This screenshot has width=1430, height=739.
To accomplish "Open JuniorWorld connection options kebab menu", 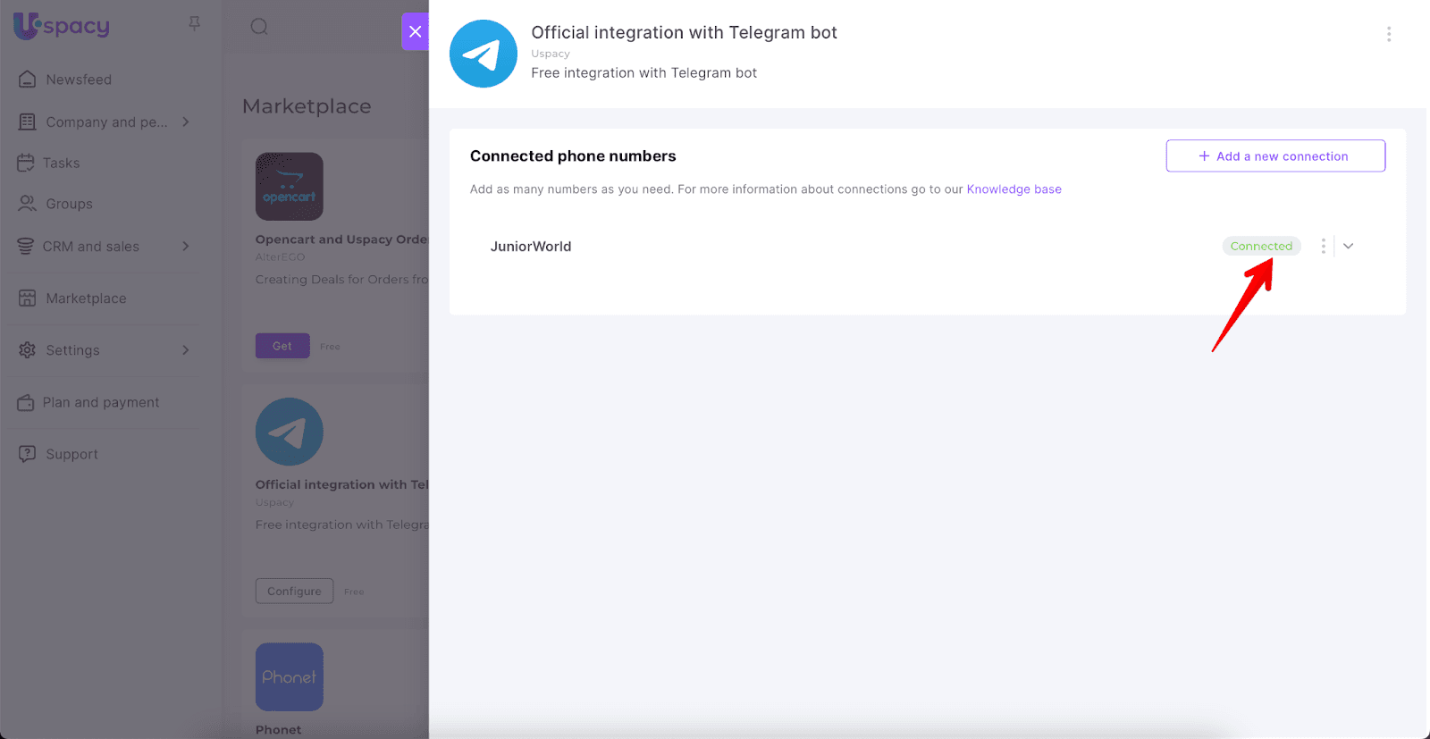I will point(1323,246).
